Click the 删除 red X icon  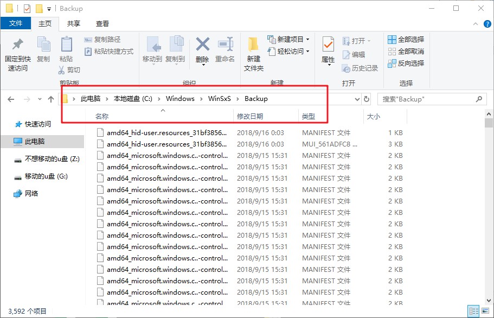202,44
